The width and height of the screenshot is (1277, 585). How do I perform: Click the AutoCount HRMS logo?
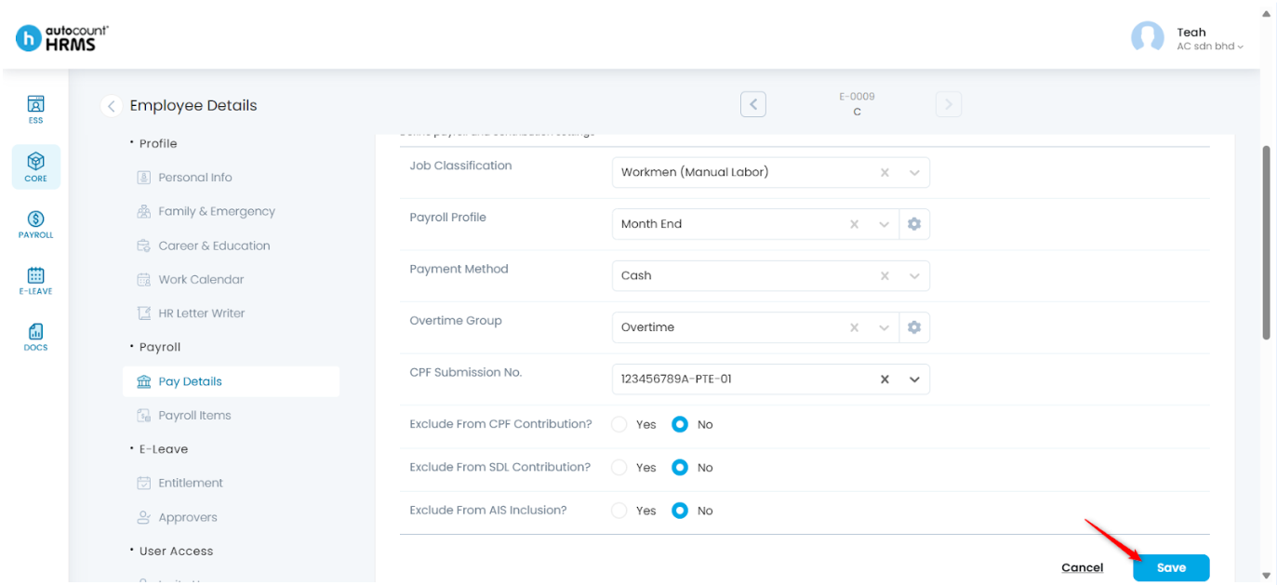pos(62,38)
